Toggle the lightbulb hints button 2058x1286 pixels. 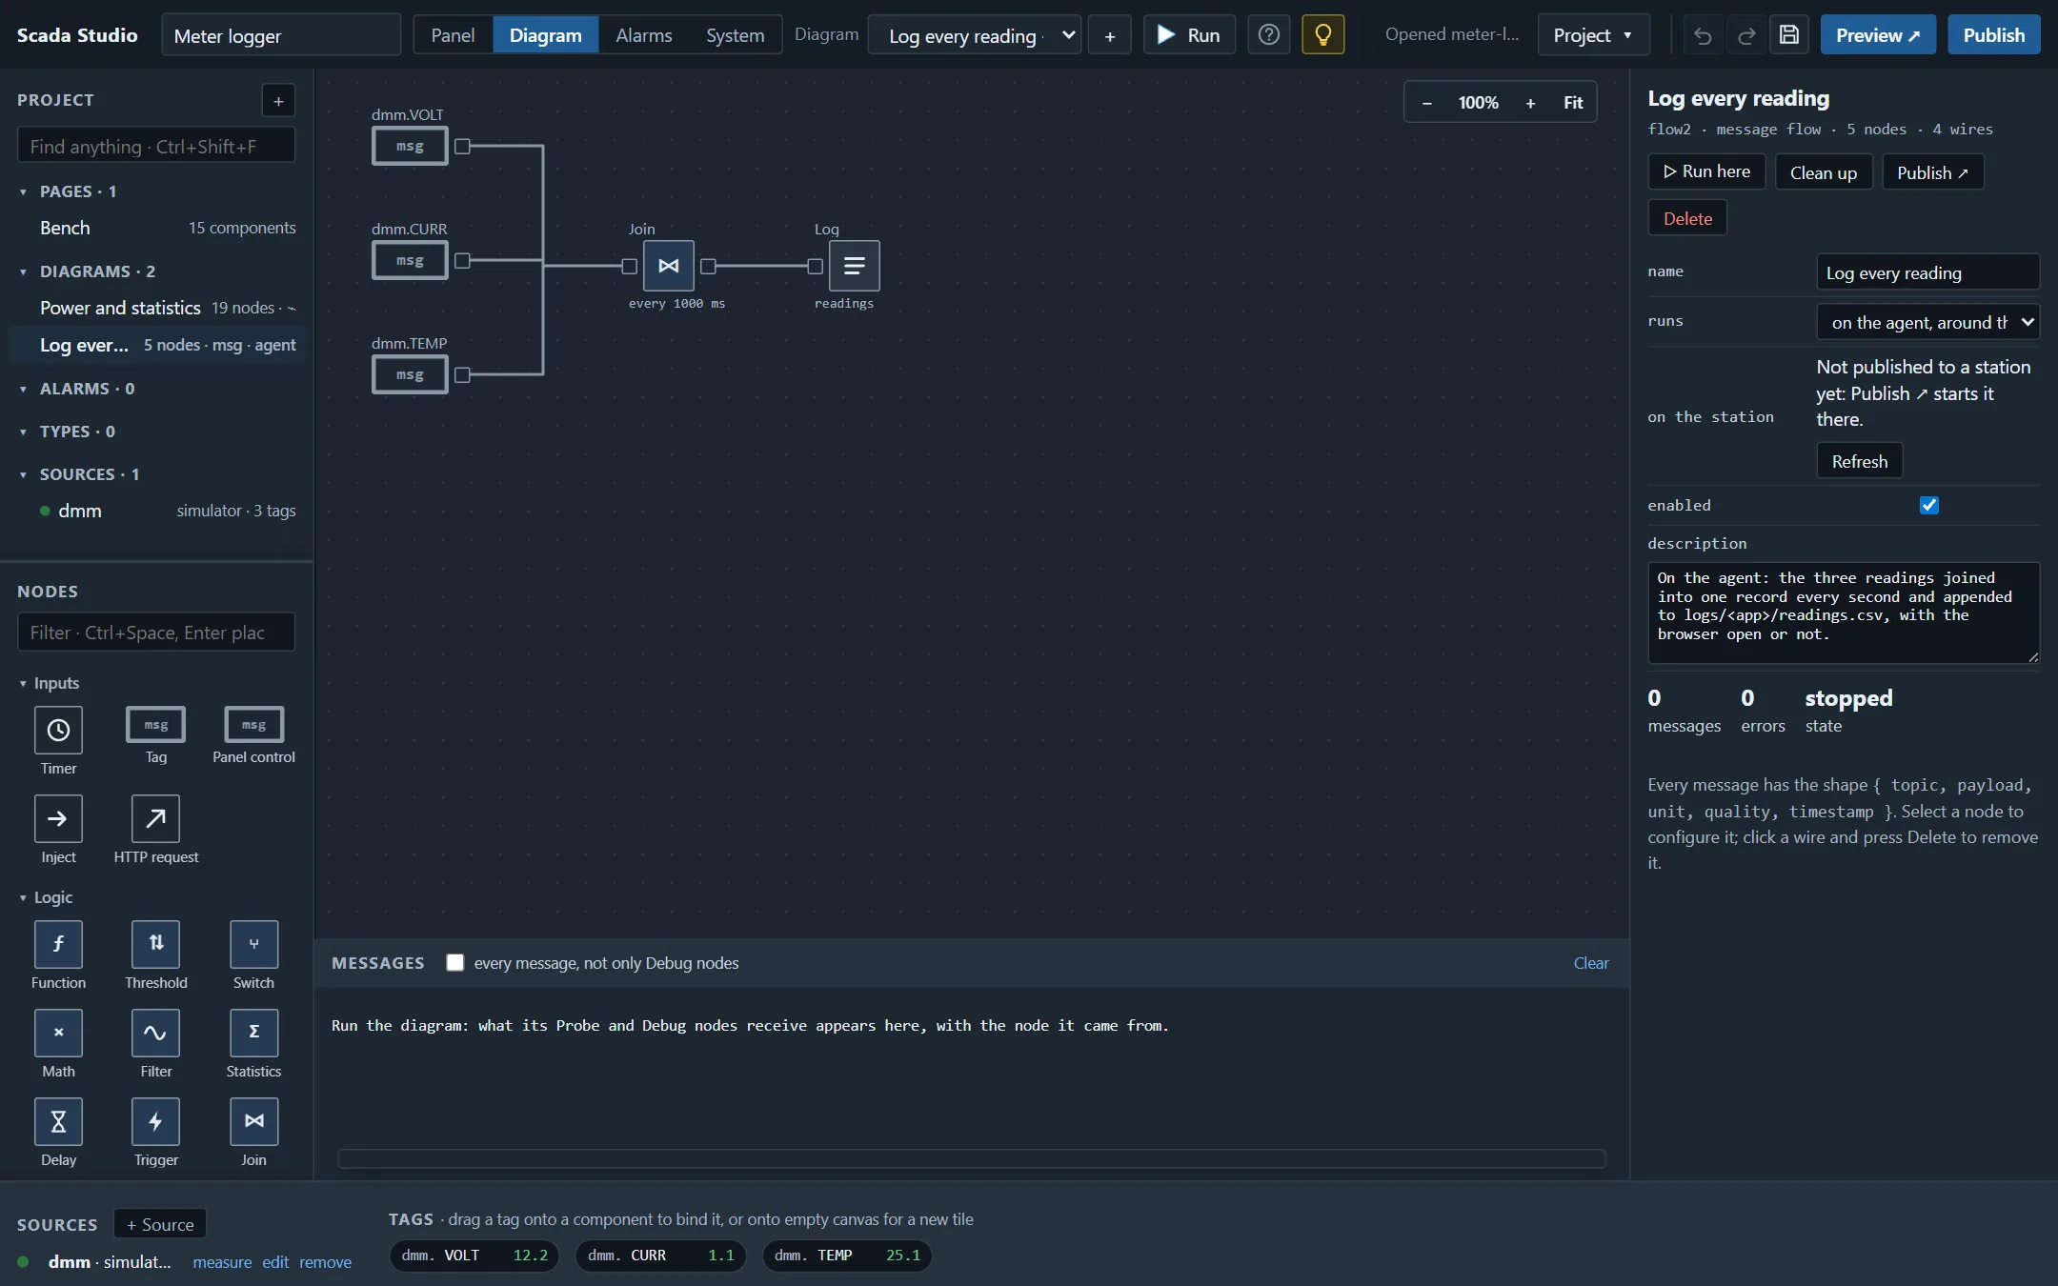pyautogui.click(x=1322, y=35)
